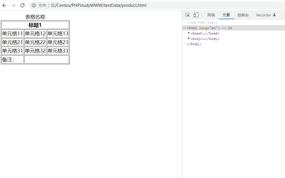The height and width of the screenshot is (178, 285).
Task: Click the <head>…</head> element text
Action: [x=205, y=33]
